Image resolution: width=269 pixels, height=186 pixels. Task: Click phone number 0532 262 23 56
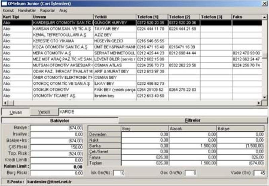(184, 65)
